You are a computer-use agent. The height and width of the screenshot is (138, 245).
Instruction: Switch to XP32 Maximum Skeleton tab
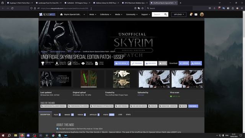[135, 3]
